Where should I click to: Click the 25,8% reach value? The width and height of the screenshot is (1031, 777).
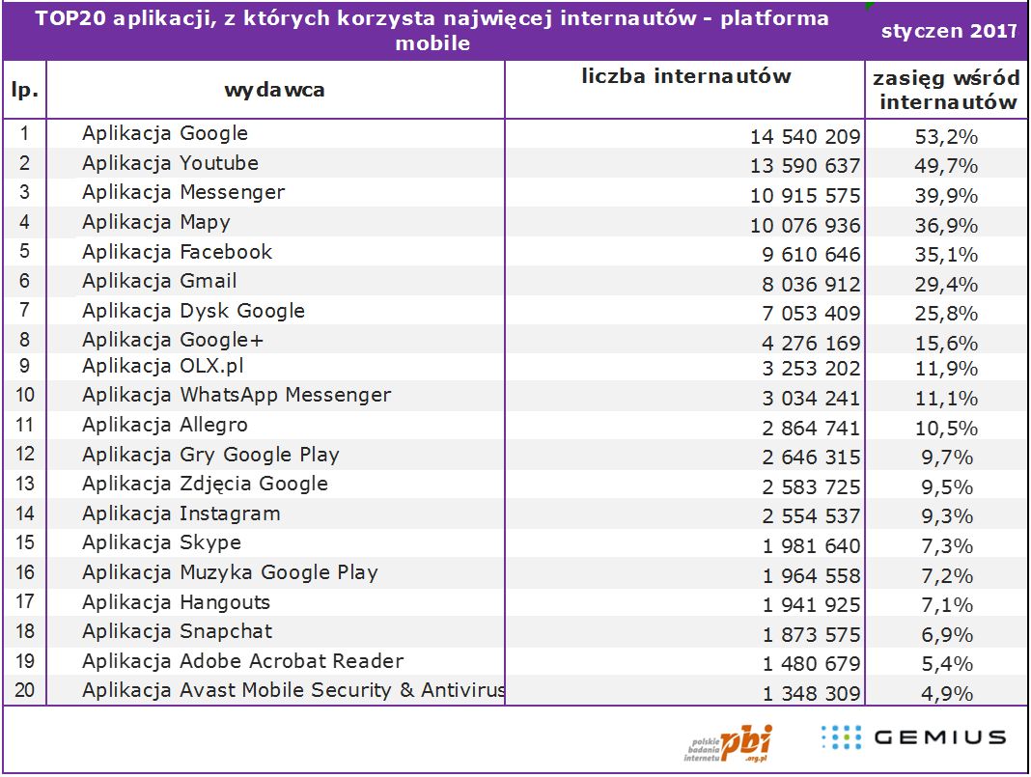pos(946,314)
